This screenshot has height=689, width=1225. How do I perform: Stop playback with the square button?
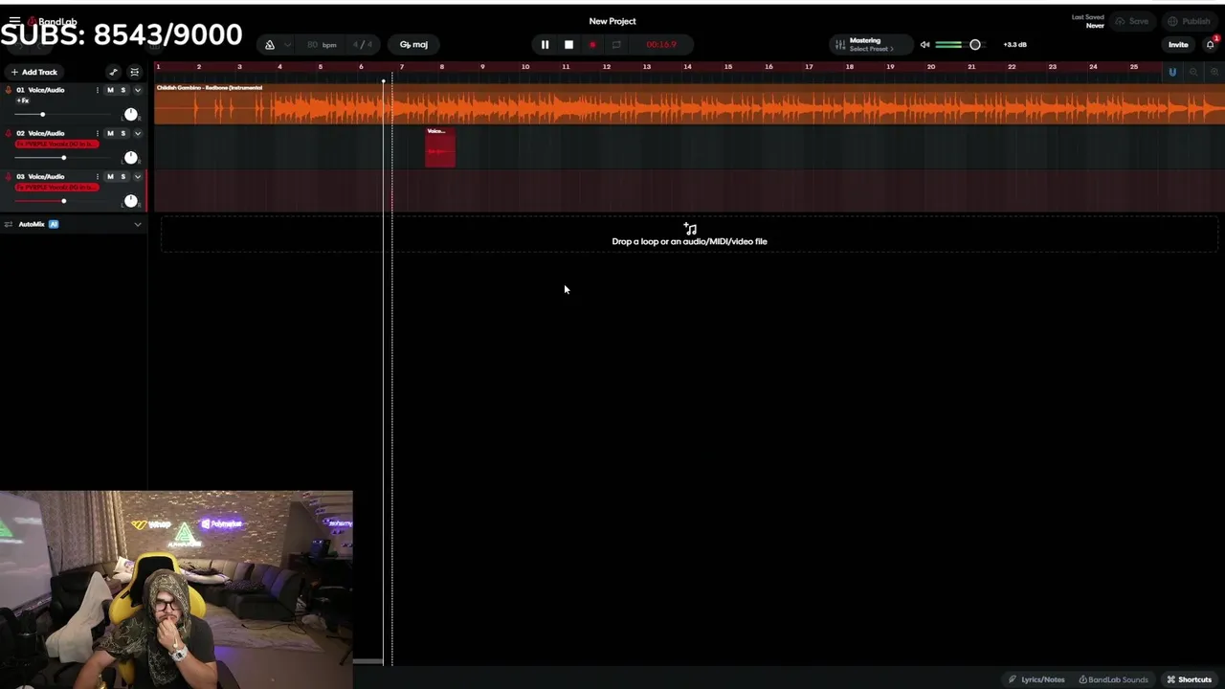click(568, 45)
